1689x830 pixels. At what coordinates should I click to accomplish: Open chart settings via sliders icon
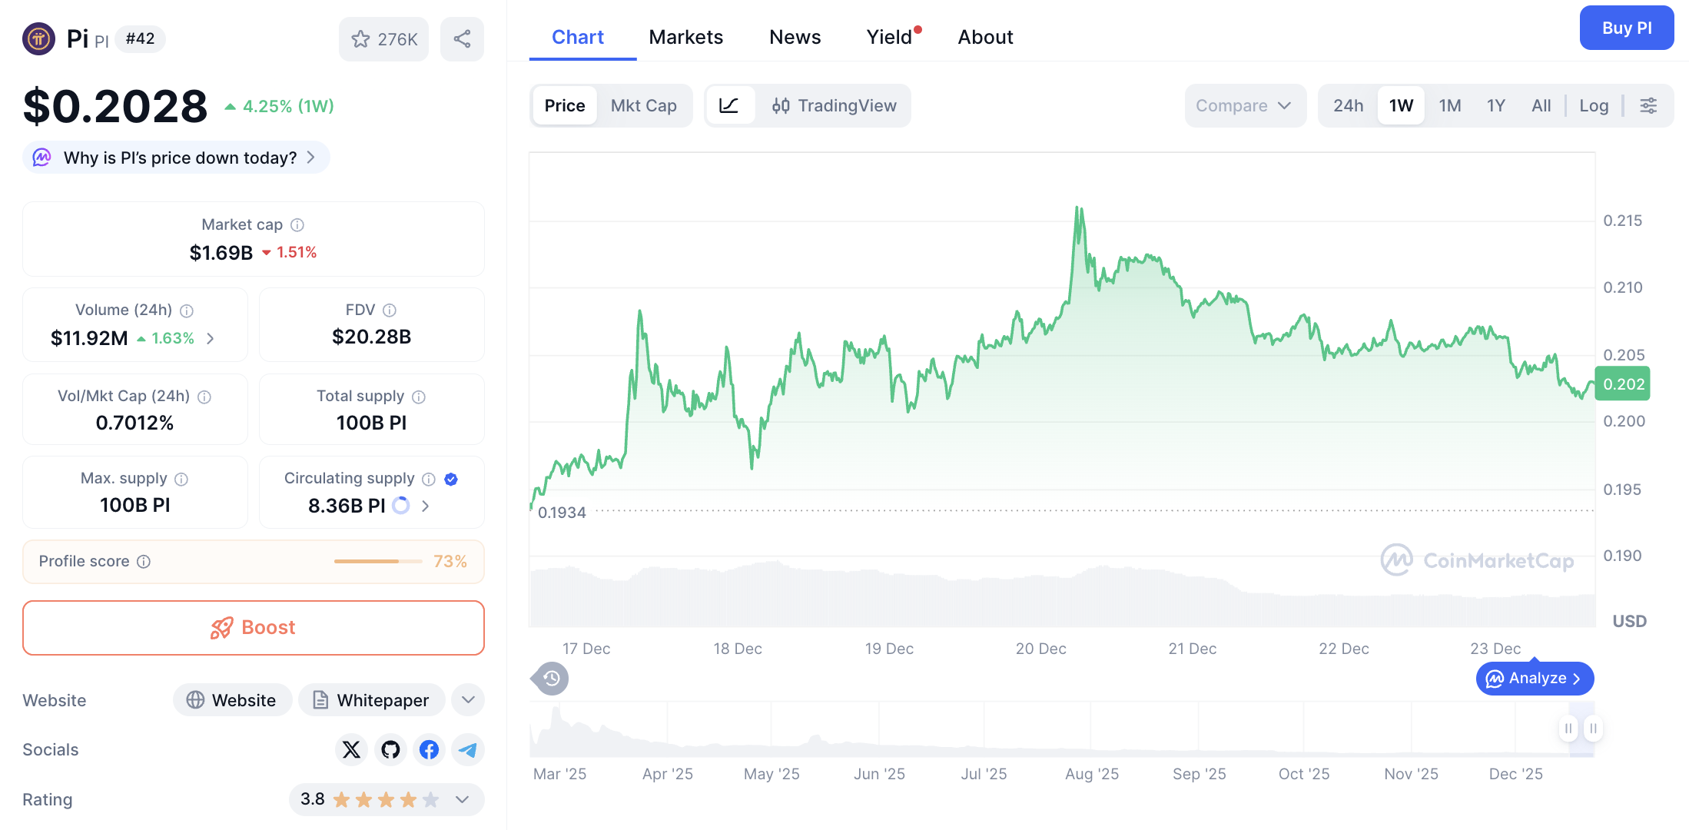[1648, 105]
